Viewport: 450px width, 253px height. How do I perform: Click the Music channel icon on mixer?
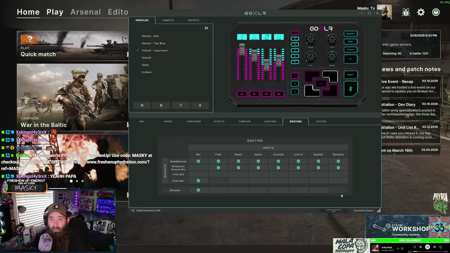266,37
